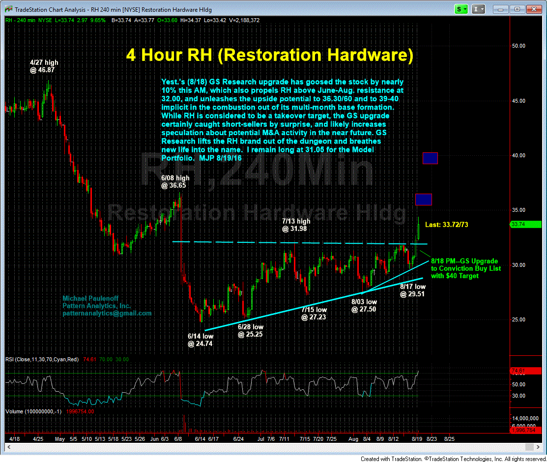Click the horizontal scrollbar thumb
This screenshot has height=462, width=547.
click(x=529, y=447)
